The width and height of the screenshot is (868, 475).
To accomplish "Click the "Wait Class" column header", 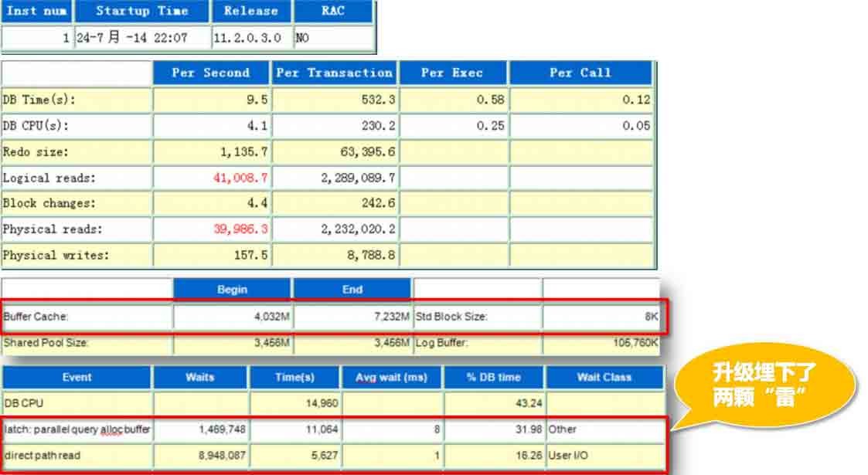I will (x=604, y=378).
